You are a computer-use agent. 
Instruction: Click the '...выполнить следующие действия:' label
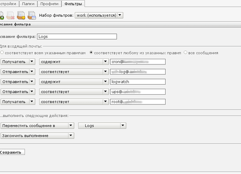point(34,116)
